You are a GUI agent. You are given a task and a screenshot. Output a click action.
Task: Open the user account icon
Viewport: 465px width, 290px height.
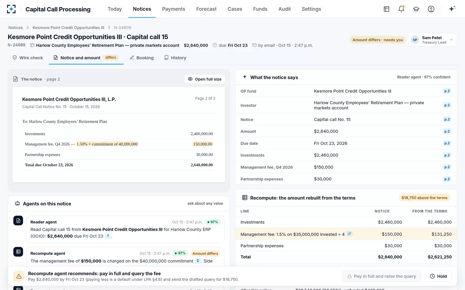click(431, 9)
